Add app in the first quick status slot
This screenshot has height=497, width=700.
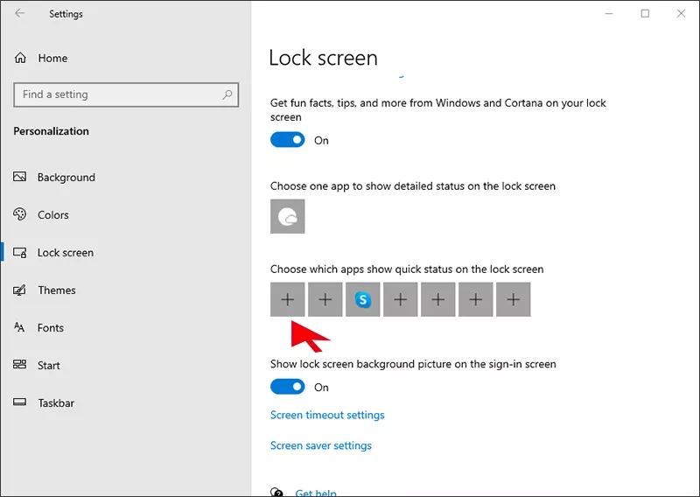coord(288,299)
